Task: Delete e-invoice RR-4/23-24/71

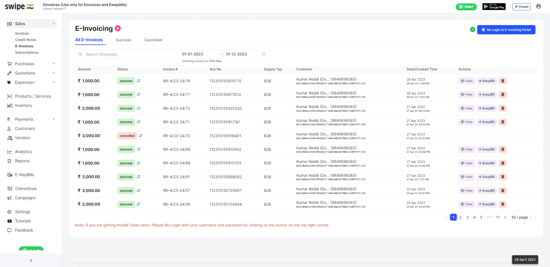Action: pos(503,122)
